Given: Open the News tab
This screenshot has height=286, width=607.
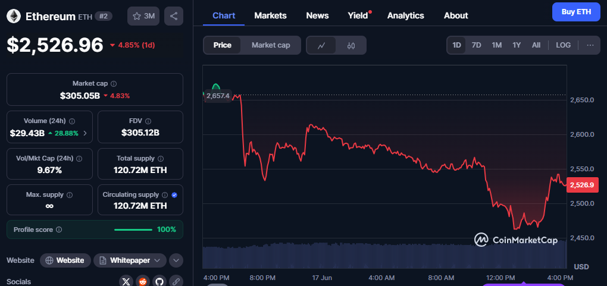Looking at the screenshot, I should click(x=317, y=15).
